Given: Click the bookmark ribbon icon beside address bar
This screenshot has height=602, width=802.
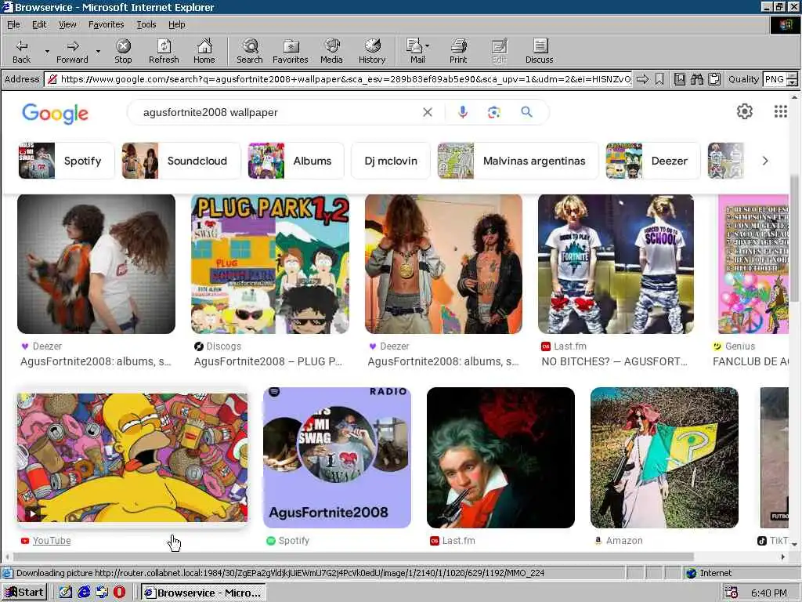Looking at the screenshot, I should tap(659, 79).
